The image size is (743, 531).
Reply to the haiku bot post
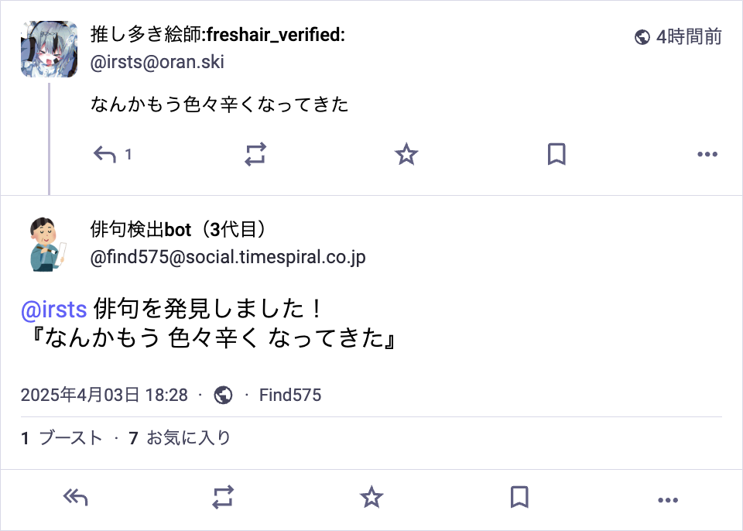tap(75, 498)
